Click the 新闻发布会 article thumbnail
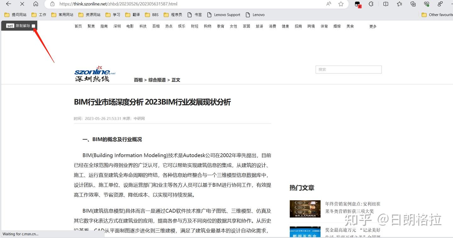Viewport: 453px width, 238px height. tap(305, 232)
